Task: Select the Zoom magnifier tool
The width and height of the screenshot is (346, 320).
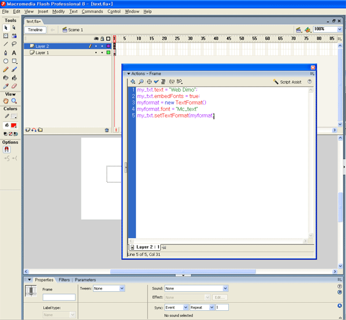Action: point(14,101)
